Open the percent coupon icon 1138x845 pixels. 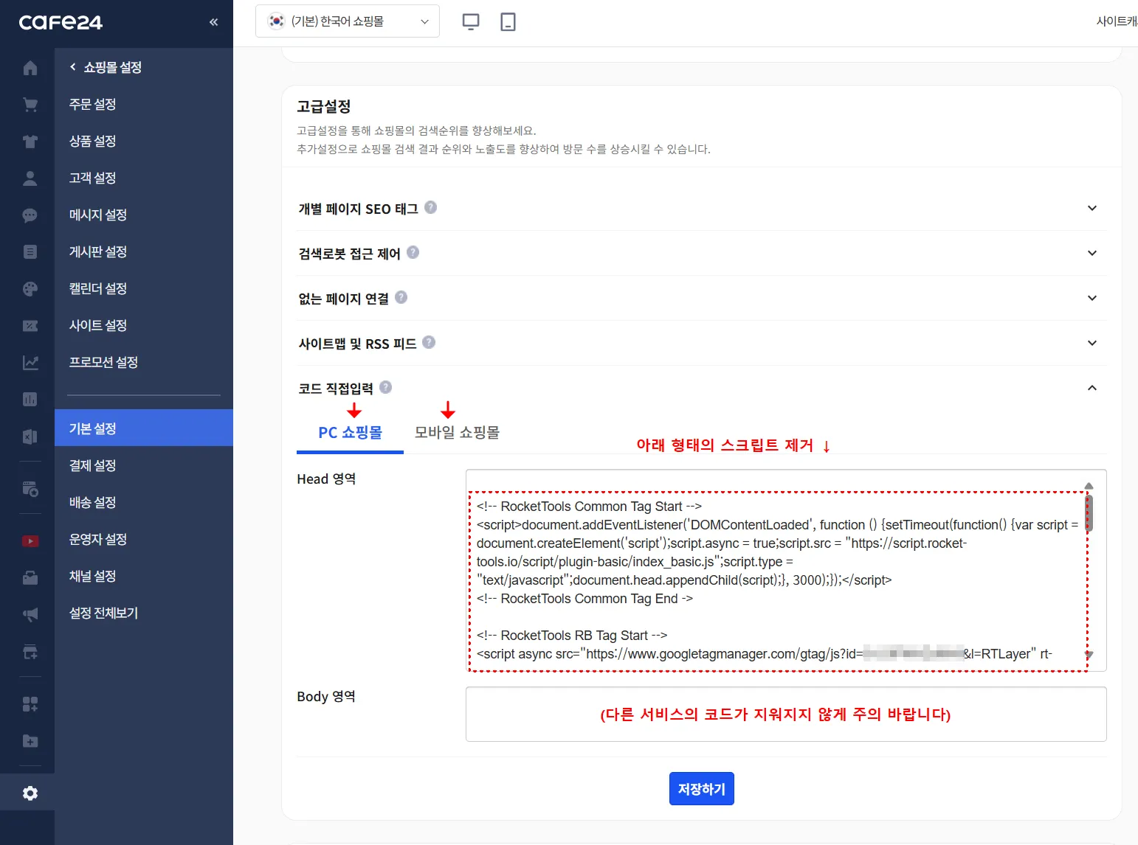coord(30,326)
